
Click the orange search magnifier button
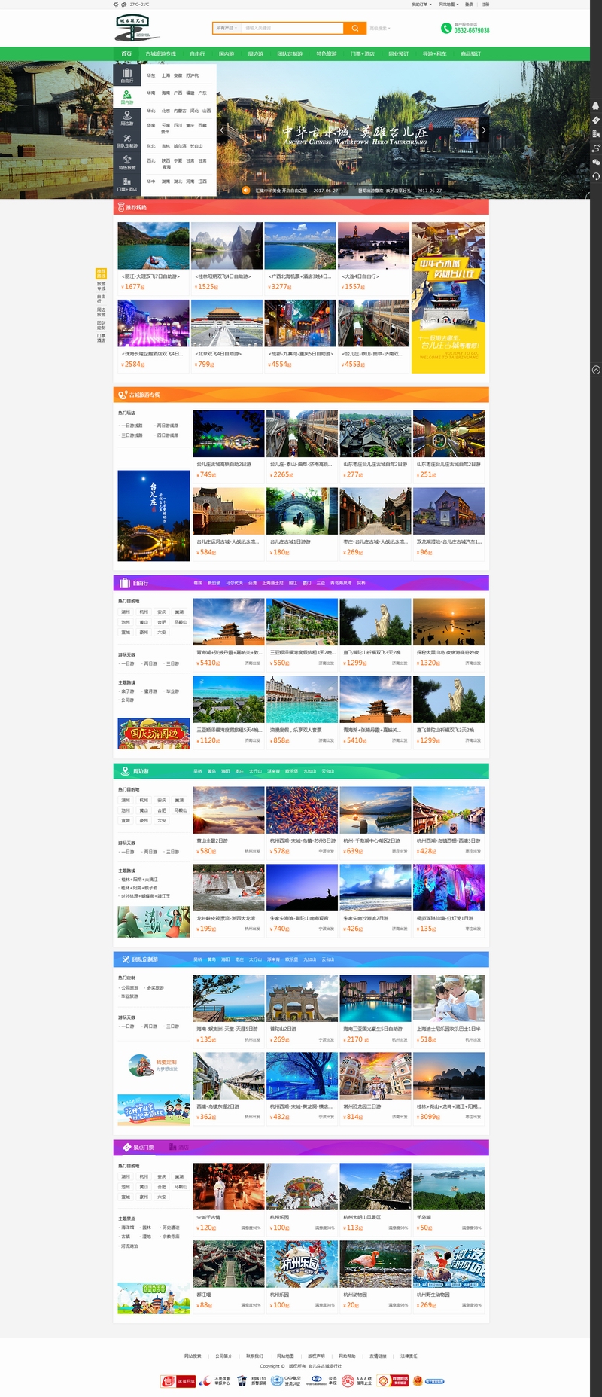point(354,28)
